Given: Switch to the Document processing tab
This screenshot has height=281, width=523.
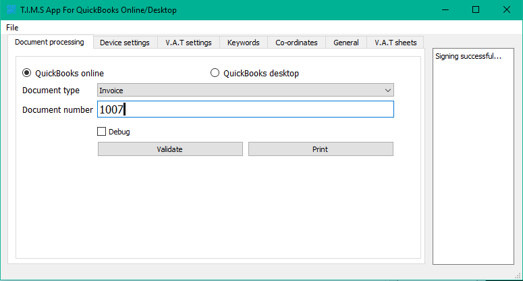Looking at the screenshot, I should click(x=50, y=42).
